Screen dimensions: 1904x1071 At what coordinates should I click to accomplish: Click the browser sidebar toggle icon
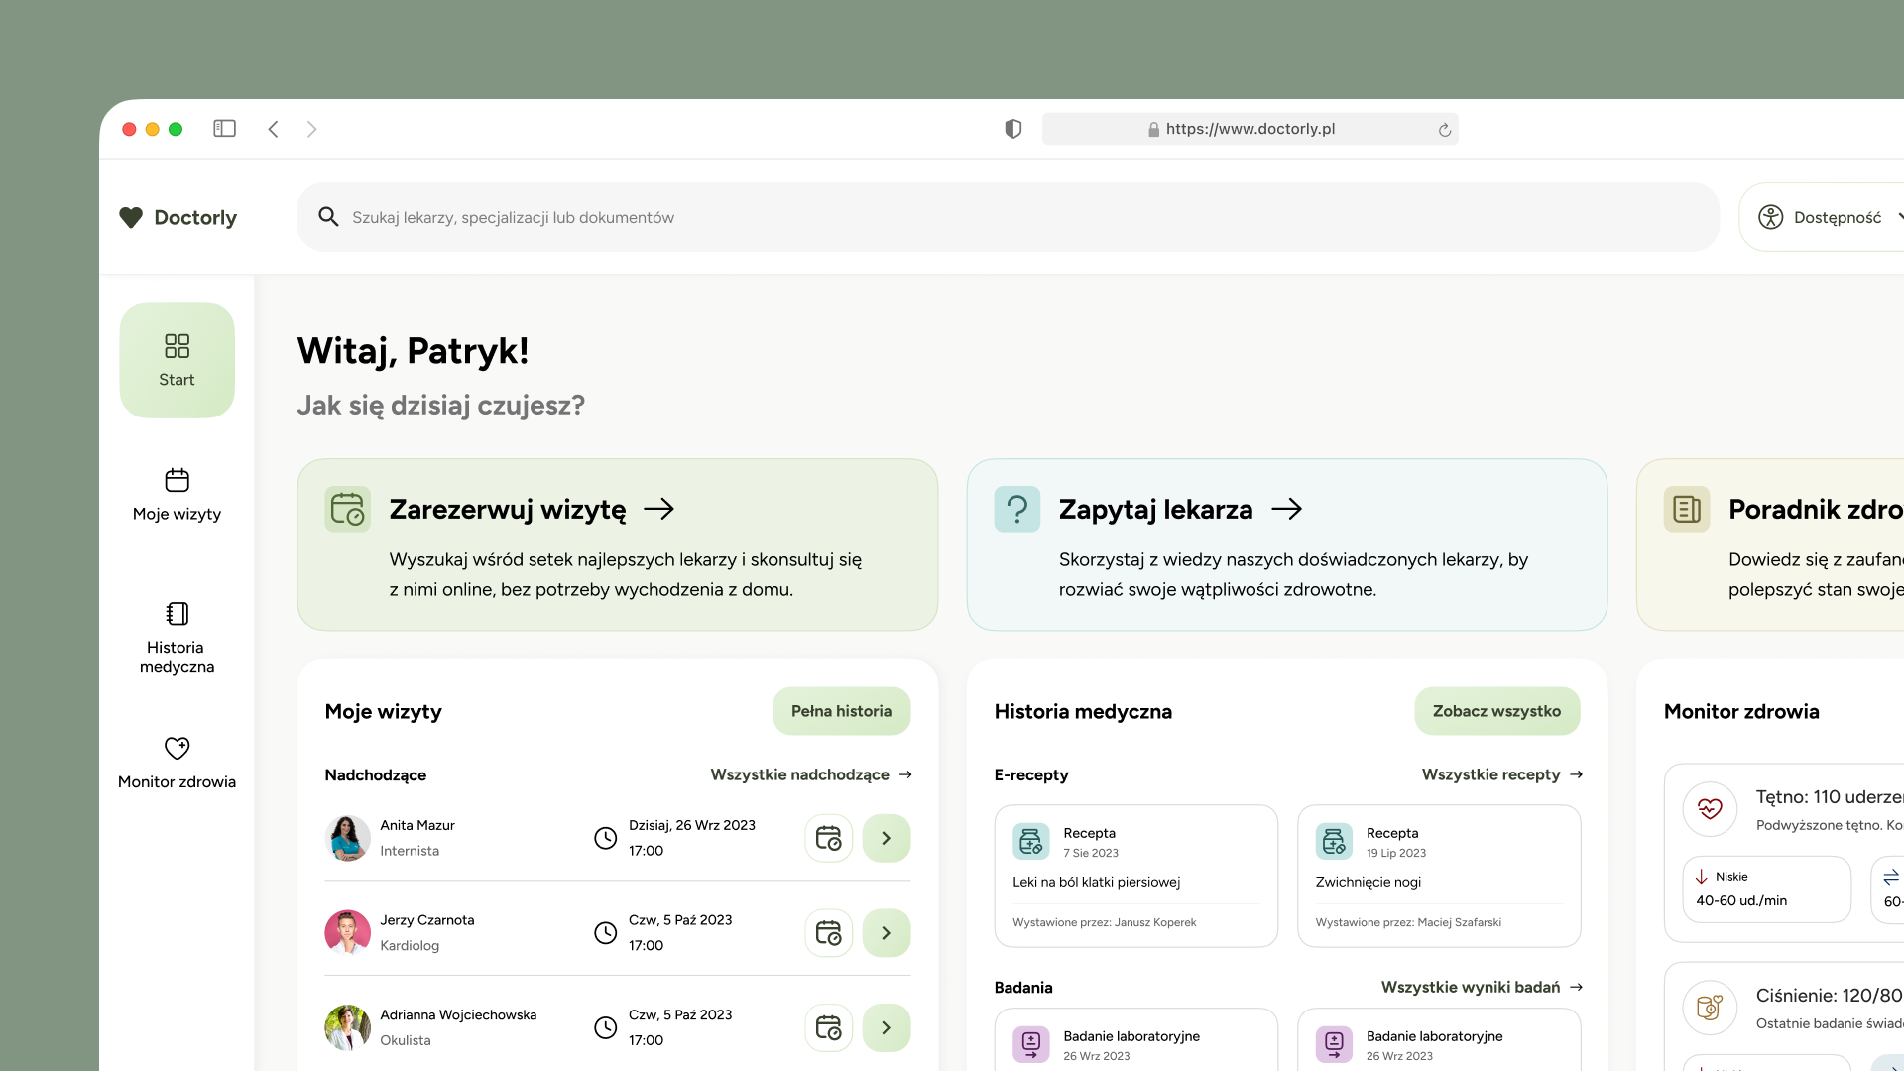(225, 129)
